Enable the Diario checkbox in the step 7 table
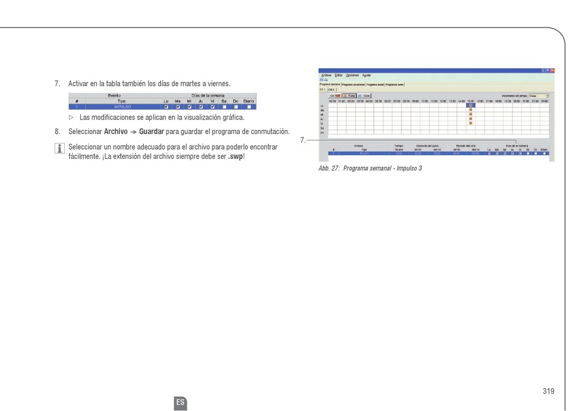 coord(249,107)
